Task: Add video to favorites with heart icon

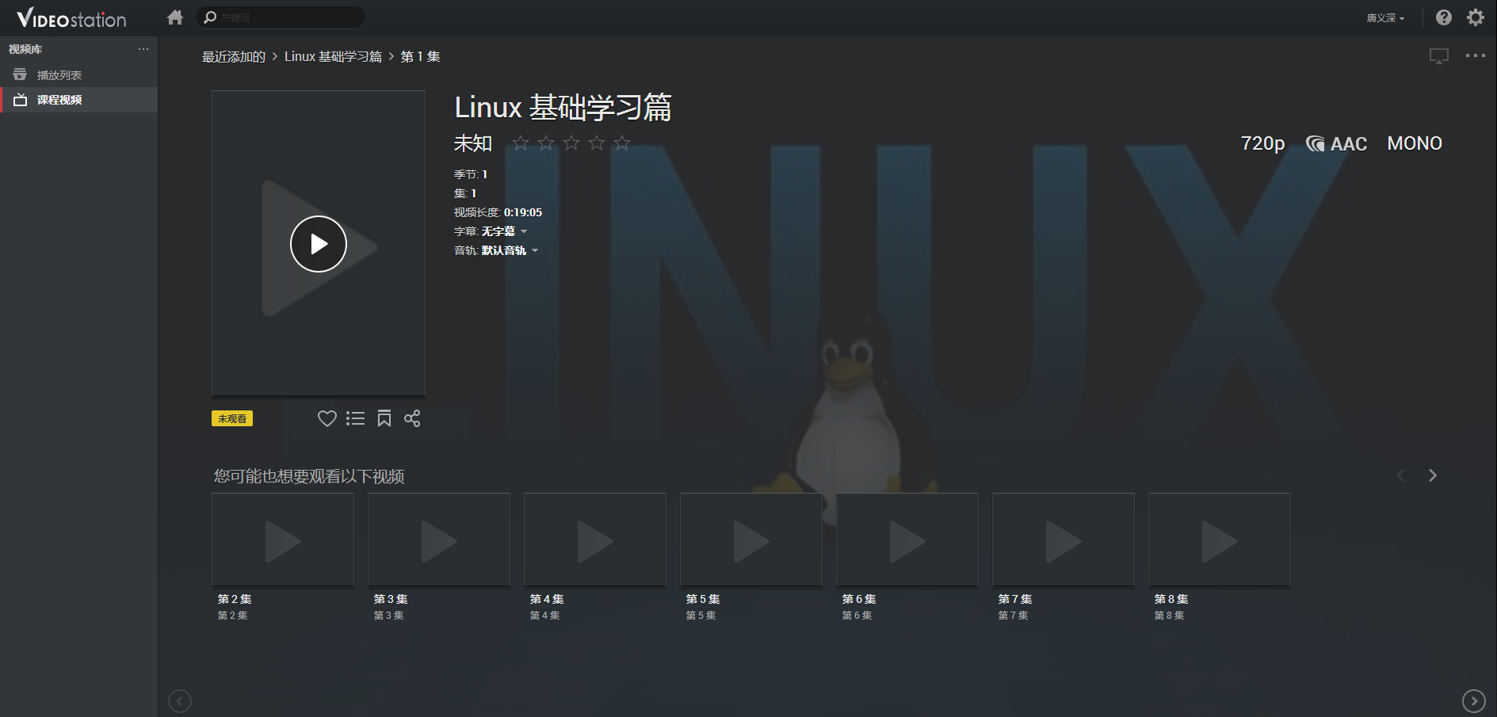Action: tap(327, 418)
